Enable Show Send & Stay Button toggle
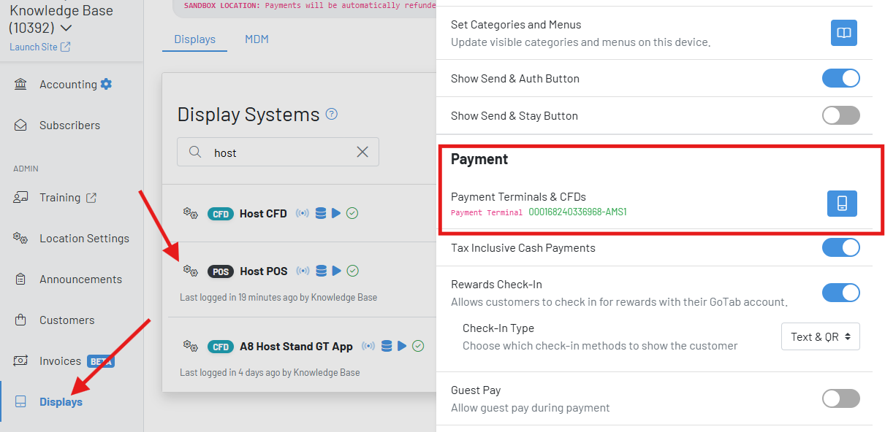Viewport: 885px width, 432px height. 840,115
